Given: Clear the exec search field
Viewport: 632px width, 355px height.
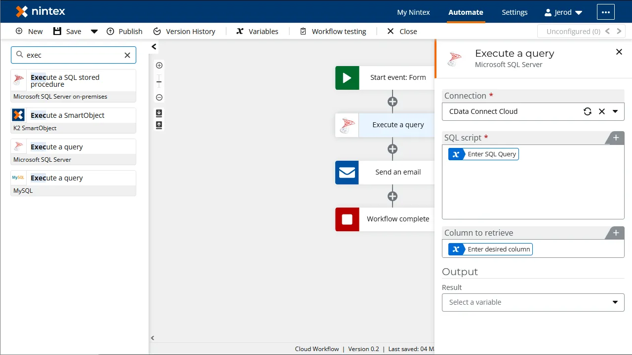Looking at the screenshot, I should click(127, 55).
